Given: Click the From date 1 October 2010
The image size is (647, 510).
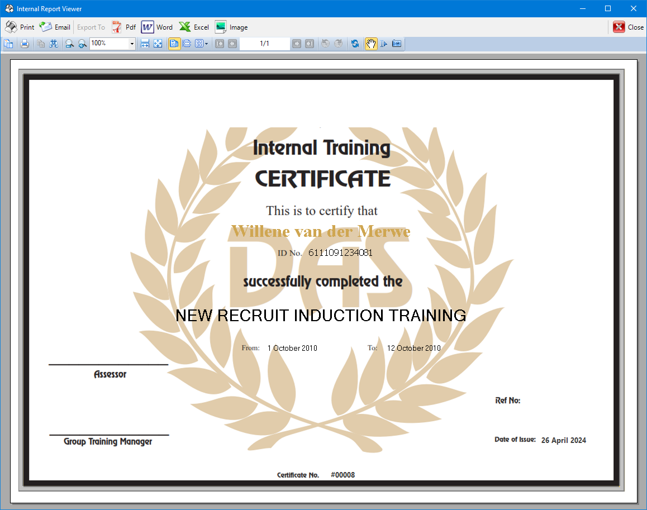Looking at the screenshot, I should 292,348.
